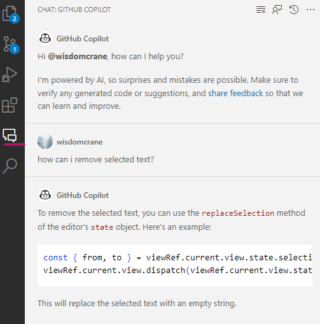The height and width of the screenshot is (324, 320).
Task: Click the wisdomcrane username label
Action: 80,142
